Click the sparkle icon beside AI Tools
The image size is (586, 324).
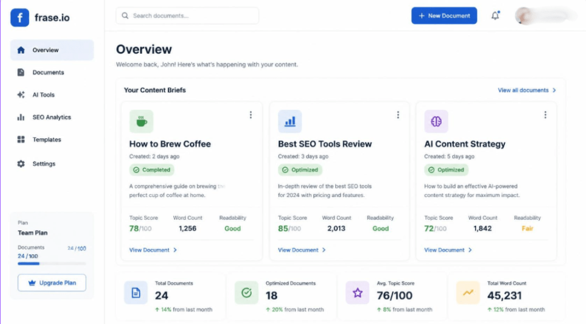(21, 95)
